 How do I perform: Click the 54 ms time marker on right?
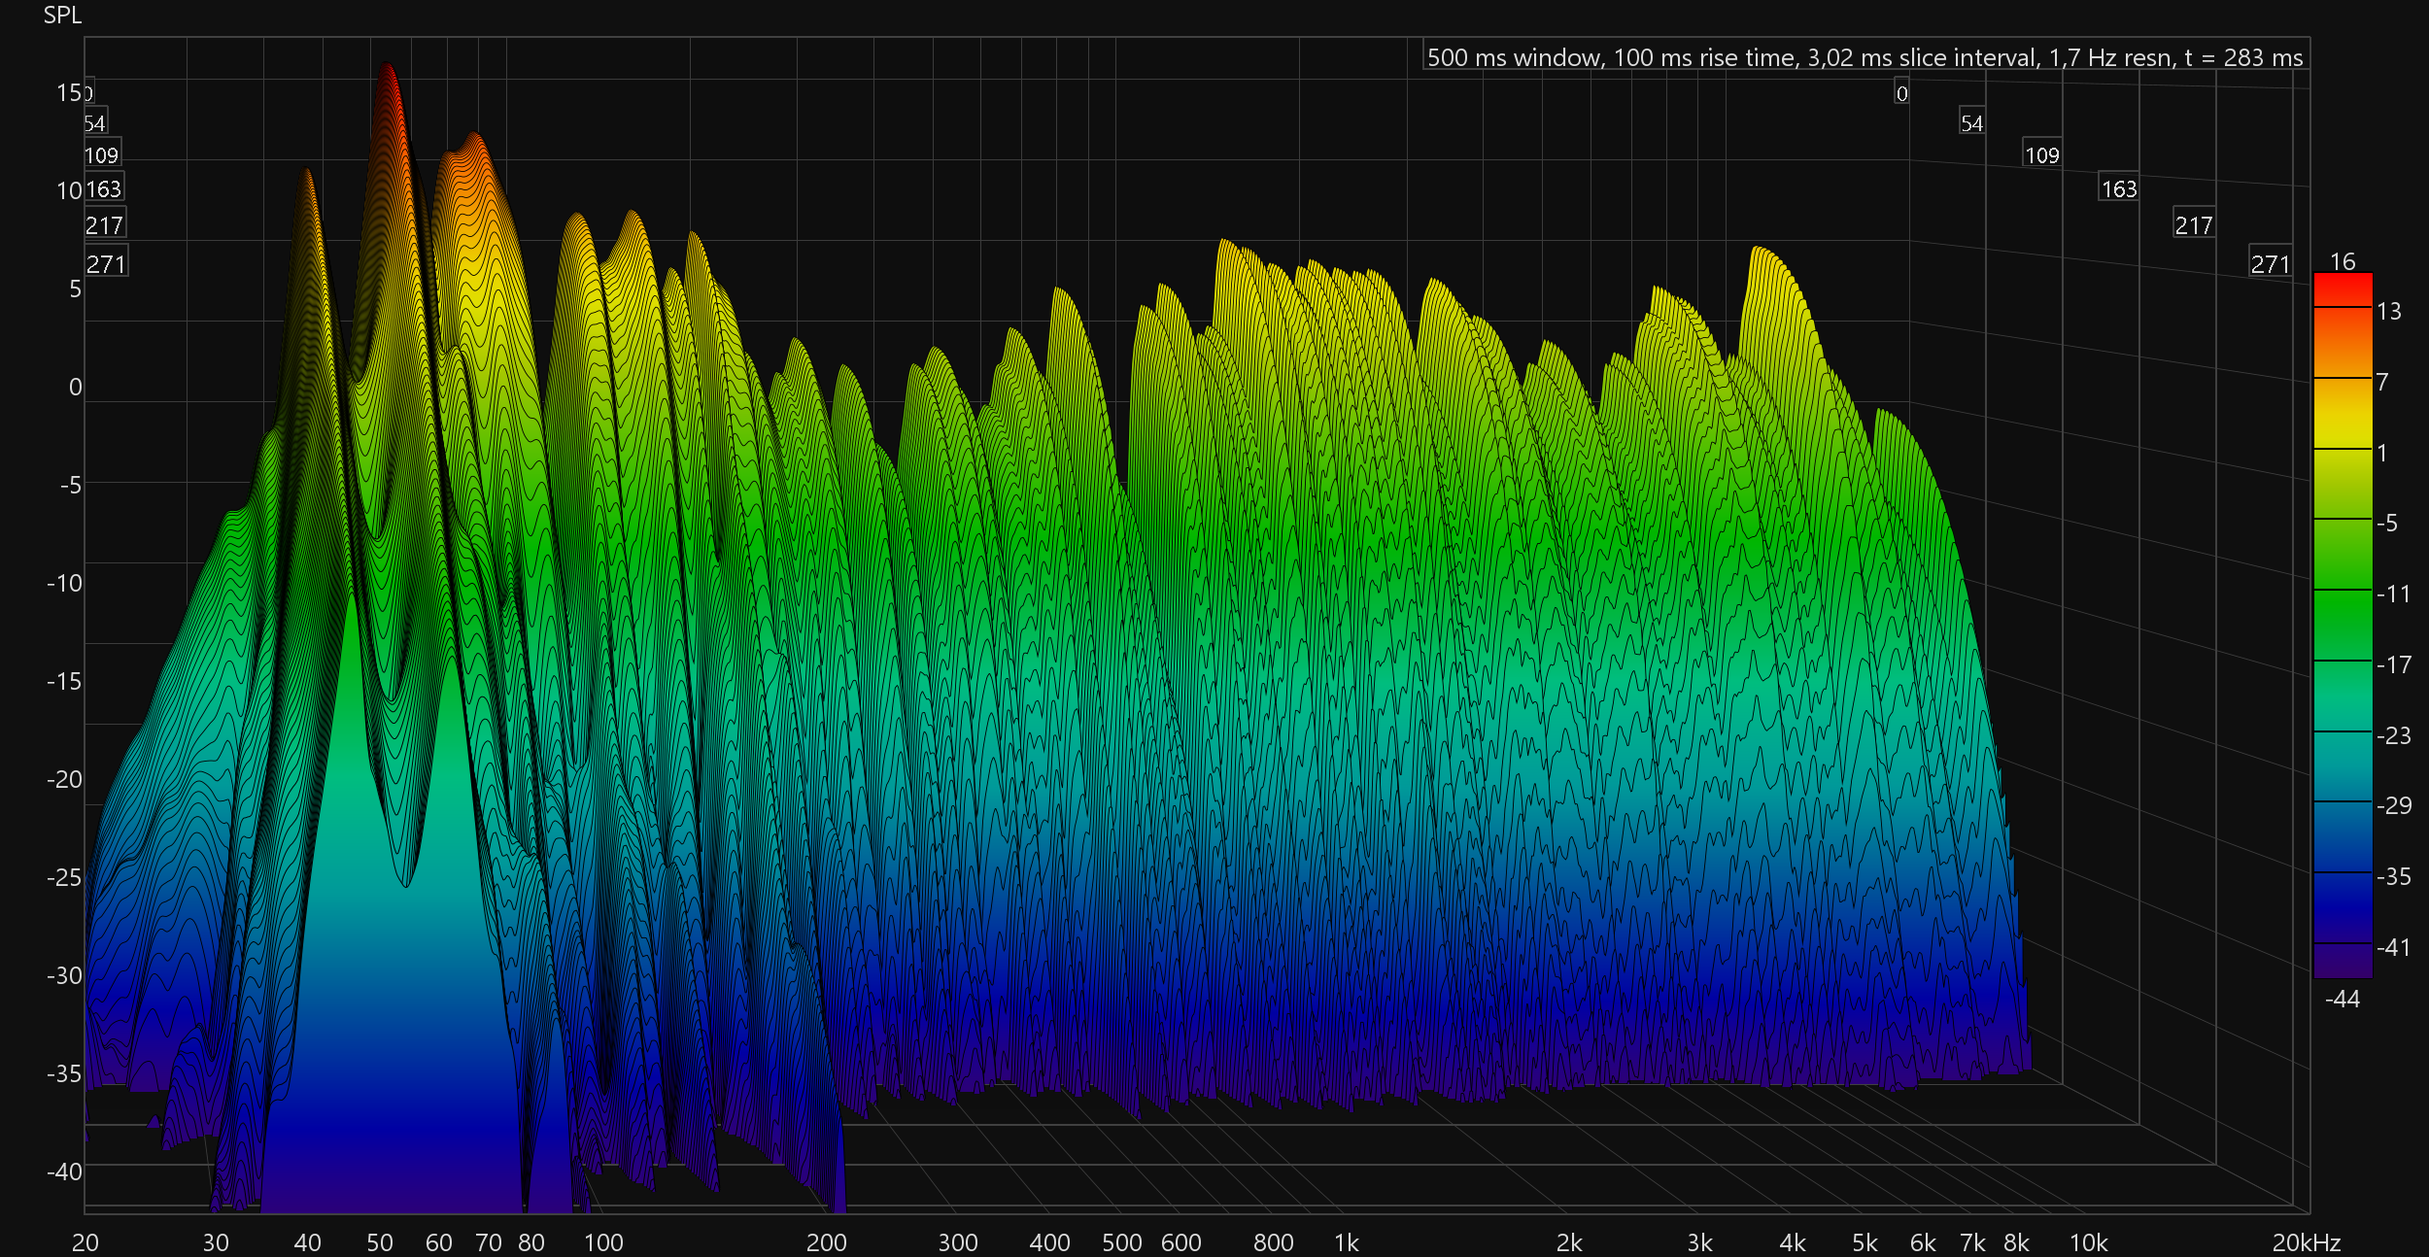click(x=1971, y=123)
